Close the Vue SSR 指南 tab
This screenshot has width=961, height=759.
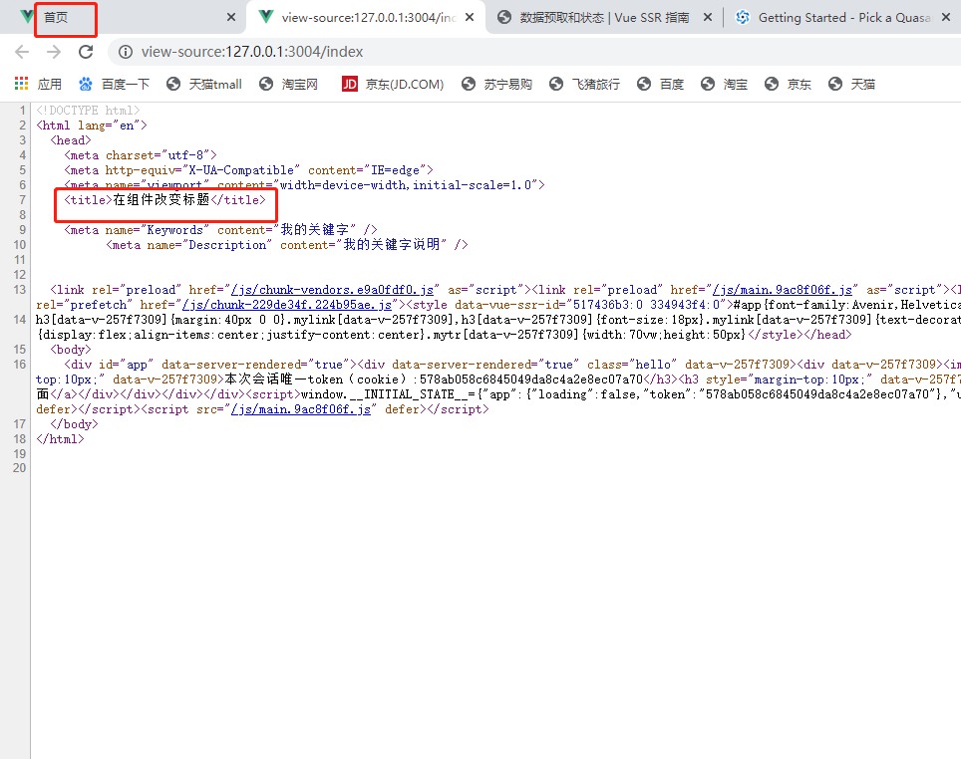pyautogui.click(x=707, y=17)
